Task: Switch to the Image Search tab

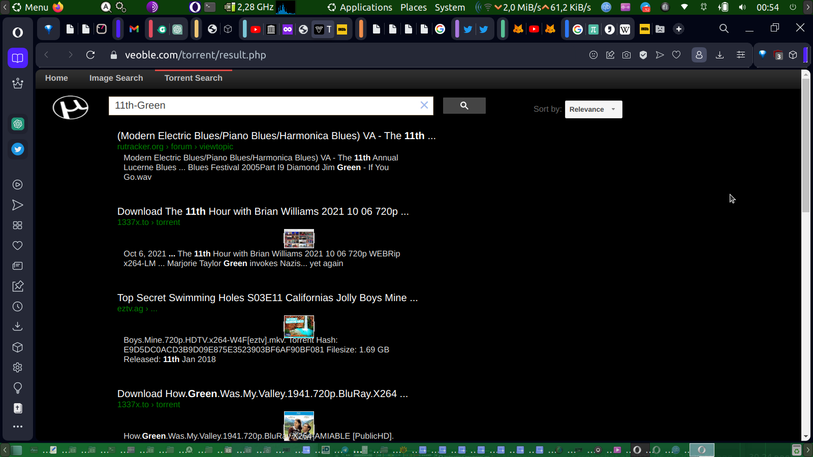Action: point(116,78)
